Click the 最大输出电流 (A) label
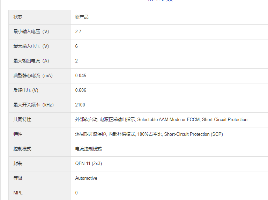This screenshot has height=200, width=268. (x=31, y=61)
